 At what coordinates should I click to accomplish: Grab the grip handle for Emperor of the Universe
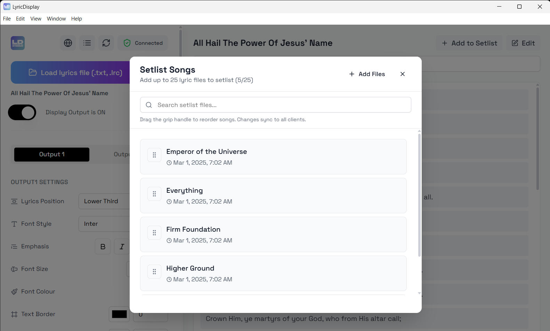point(154,155)
